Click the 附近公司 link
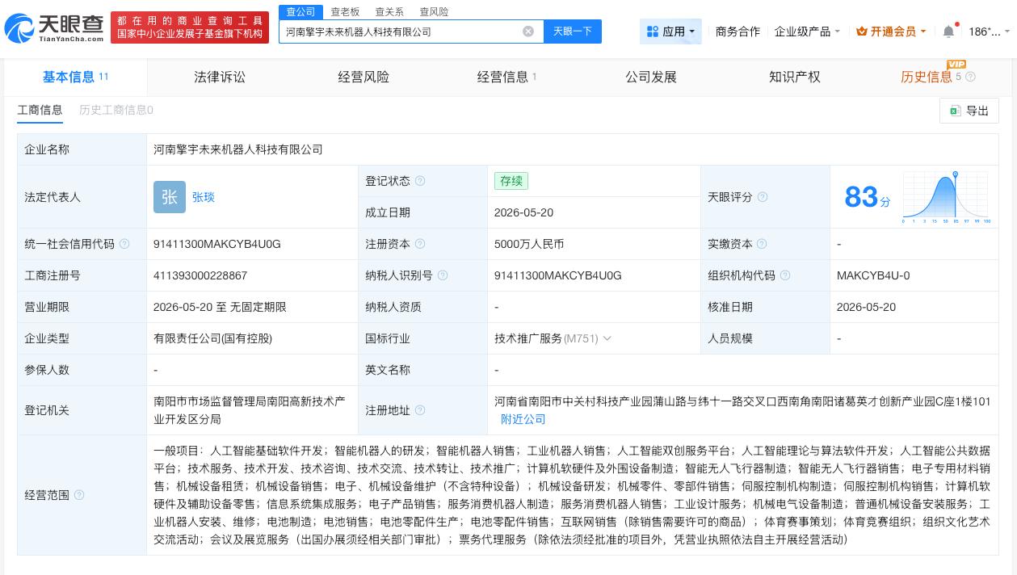The image size is (1017, 575). tap(523, 419)
